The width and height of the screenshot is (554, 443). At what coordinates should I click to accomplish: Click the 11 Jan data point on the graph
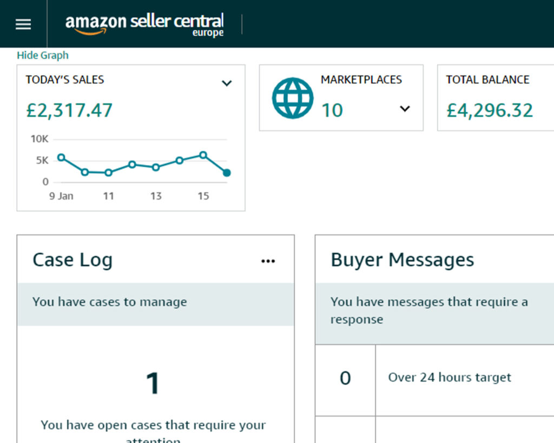pos(108,173)
